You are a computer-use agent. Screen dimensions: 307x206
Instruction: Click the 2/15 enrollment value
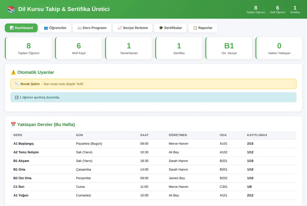(250, 144)
